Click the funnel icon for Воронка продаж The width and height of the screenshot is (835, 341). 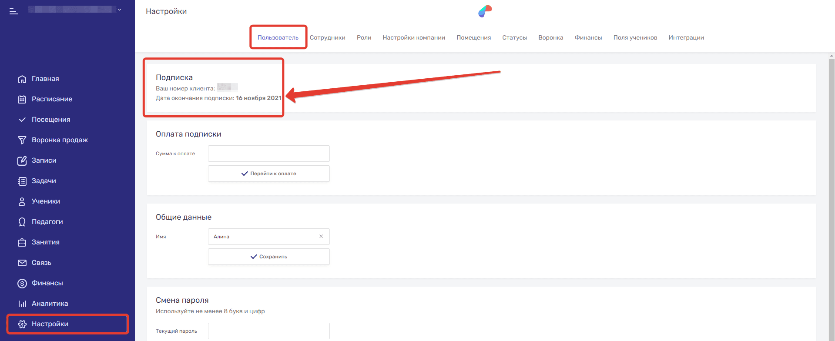(x=22, y=140)
